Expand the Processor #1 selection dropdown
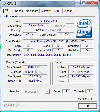Viewport: 100px width, 112px height. click(x=47, y=92)
